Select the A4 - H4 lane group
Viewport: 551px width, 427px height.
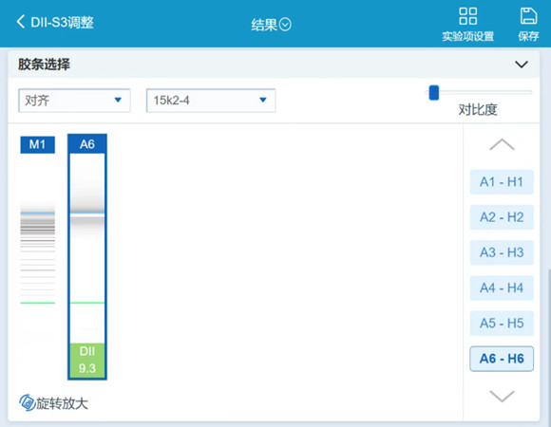[x=502, y=288]
